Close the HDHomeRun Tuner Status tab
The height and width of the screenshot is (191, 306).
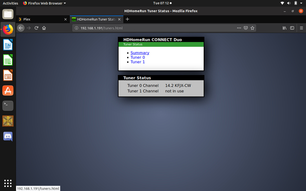coord(119,19)
